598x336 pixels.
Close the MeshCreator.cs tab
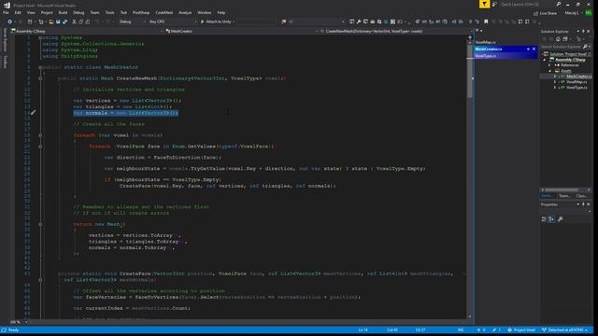(x=534, y=49)
